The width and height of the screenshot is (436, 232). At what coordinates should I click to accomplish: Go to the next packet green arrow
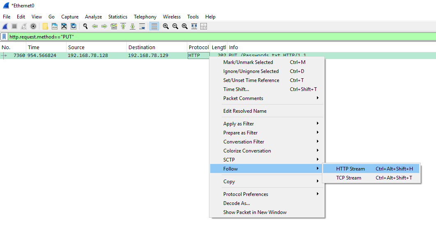tap(104, 26)
